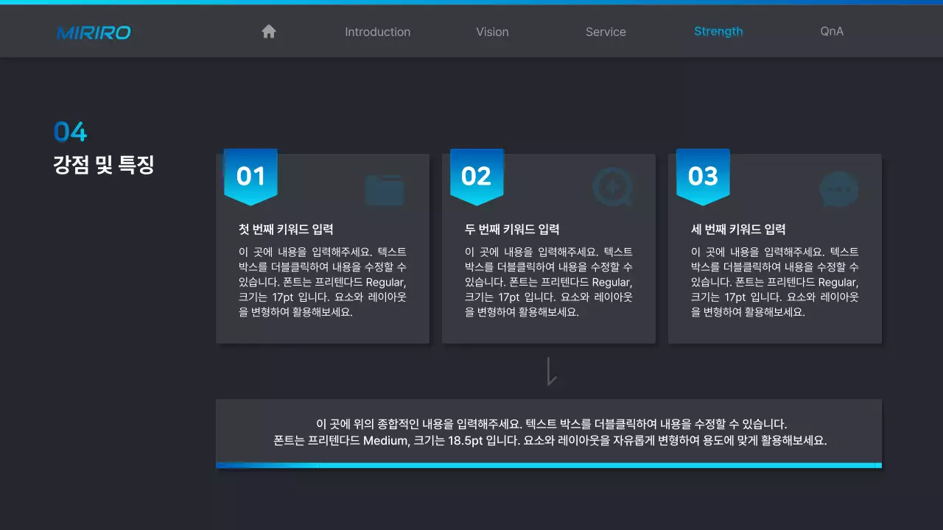
Task: Navigate to the QnA section
Action: click(831, 32)
